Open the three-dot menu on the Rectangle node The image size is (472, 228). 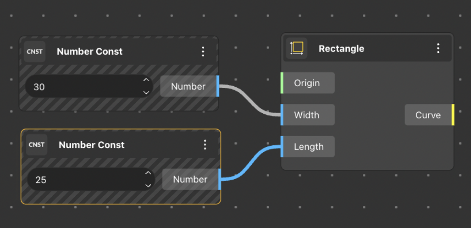pos(438,48)
